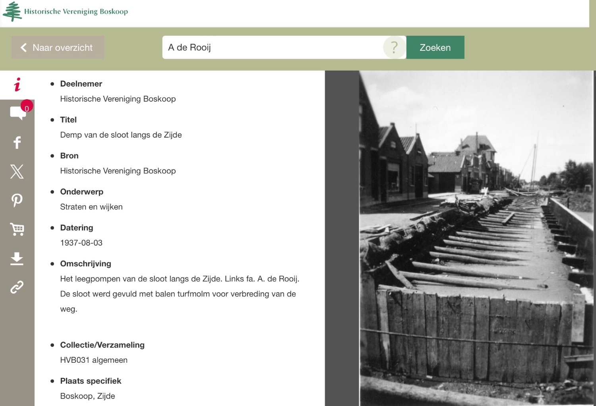
Task: Share this photo on X
Action: [17, 171]
